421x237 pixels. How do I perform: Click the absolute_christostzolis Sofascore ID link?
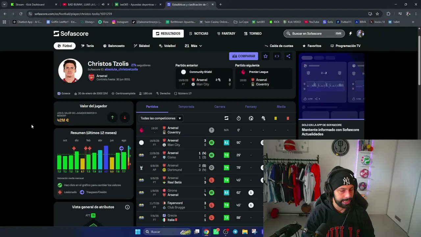click(121, 69)
